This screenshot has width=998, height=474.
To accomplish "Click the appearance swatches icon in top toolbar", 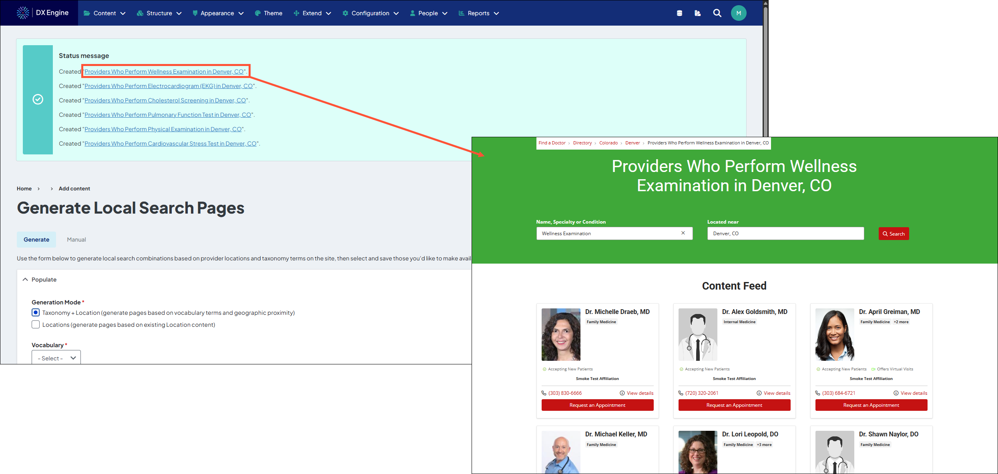I will click(x=698, y=13).
